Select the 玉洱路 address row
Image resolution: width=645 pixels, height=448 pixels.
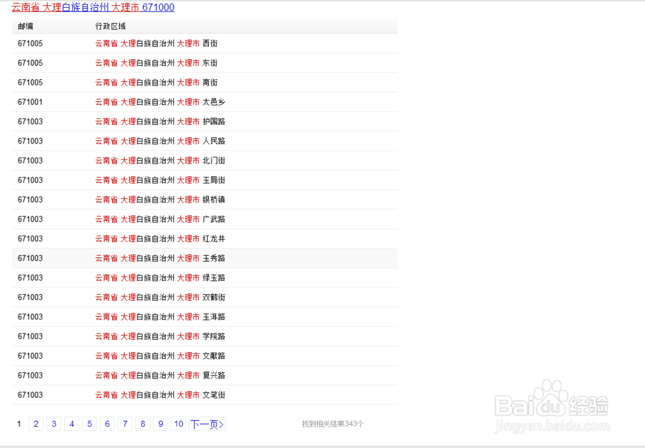click(x=204, y=317)
